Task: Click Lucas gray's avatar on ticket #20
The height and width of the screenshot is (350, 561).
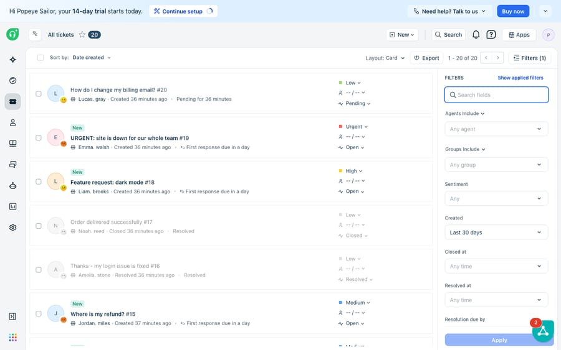Action: 55,93
